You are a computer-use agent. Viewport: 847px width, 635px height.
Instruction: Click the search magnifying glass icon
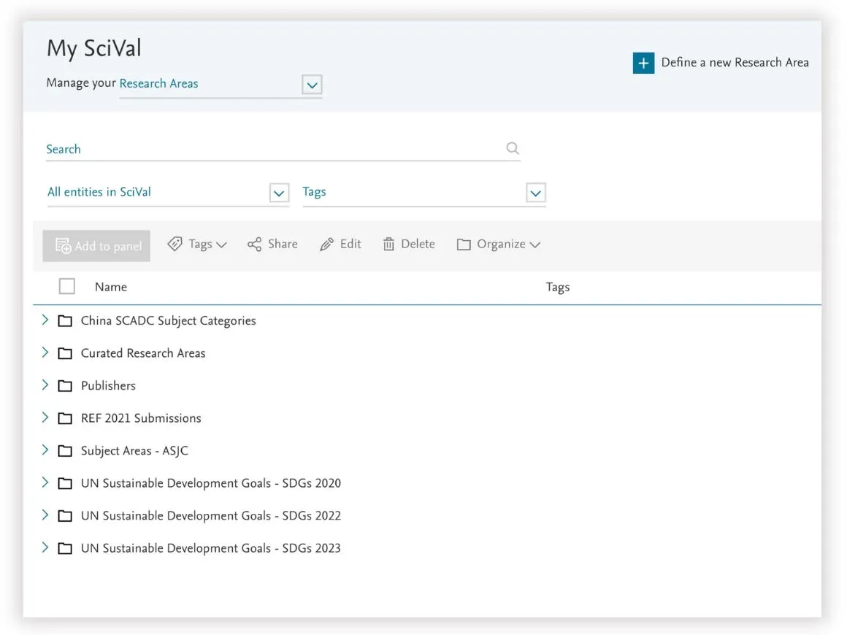coord(513,147)
